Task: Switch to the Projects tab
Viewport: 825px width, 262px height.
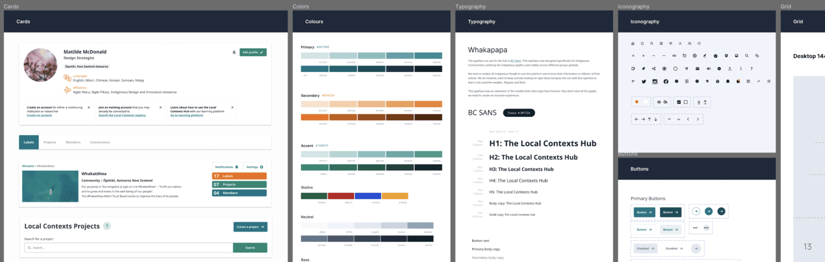Action: 50,142
